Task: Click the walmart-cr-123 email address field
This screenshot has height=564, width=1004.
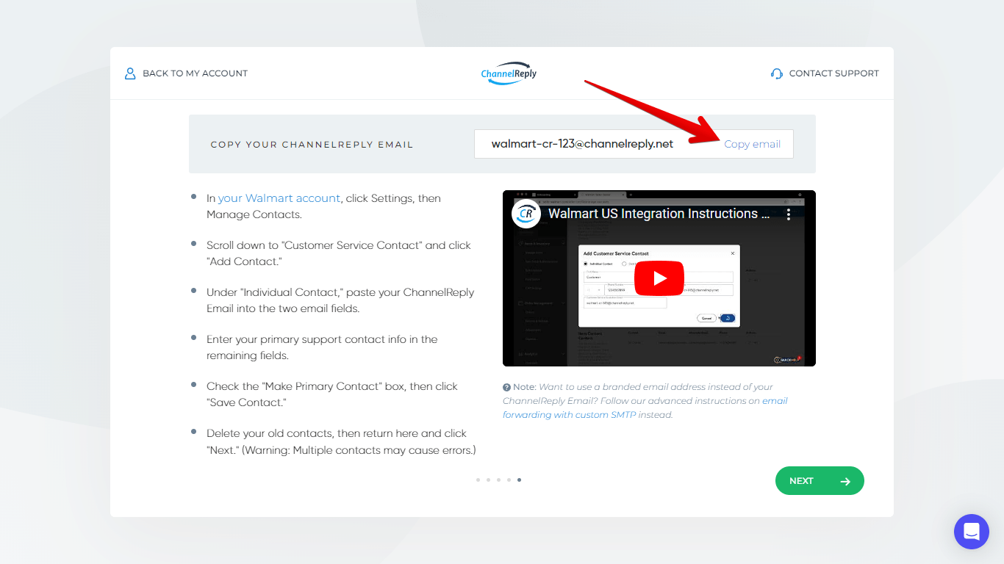Action: coord(582,144)
